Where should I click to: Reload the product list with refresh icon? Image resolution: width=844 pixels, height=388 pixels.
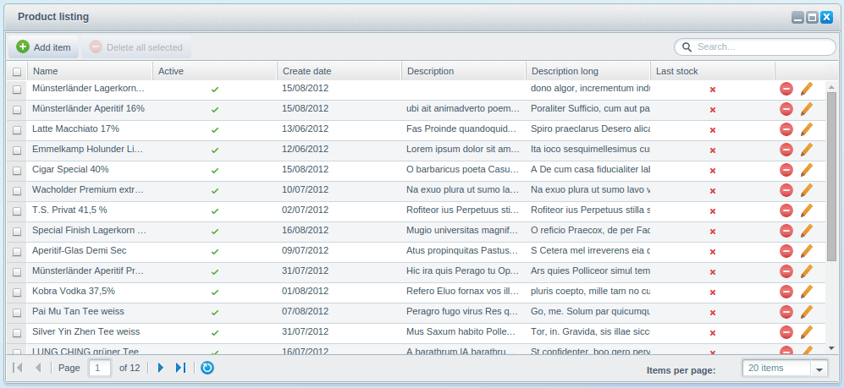[207, 368]
